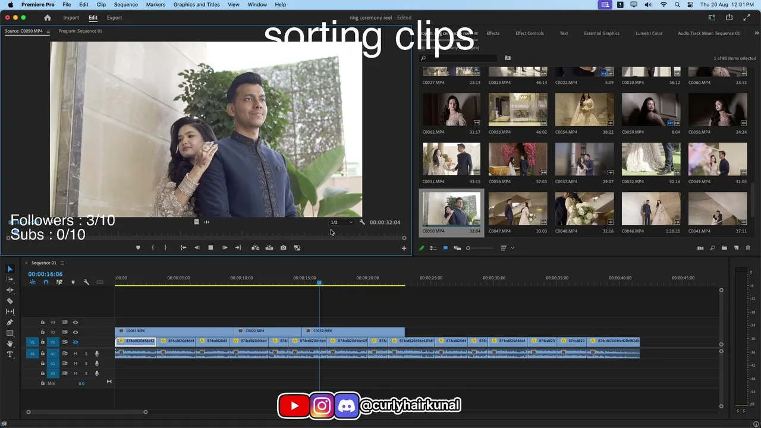Click the Insert edit button
The image size is (761, 428).
pos(255,248)
